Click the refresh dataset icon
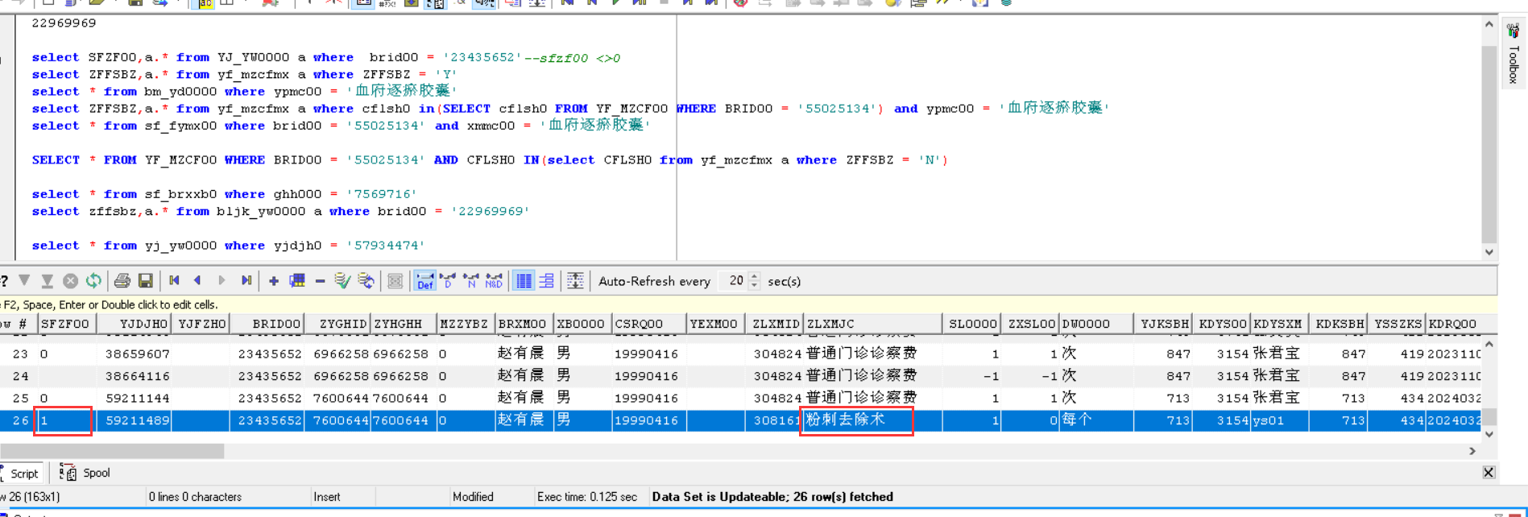 (x=93, y=281)
